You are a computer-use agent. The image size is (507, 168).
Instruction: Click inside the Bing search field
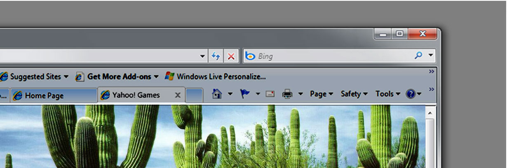pyautogui.click(x=330, y=56)
